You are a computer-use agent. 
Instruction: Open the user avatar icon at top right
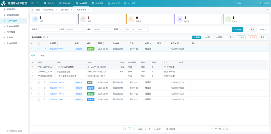[260, 3]
